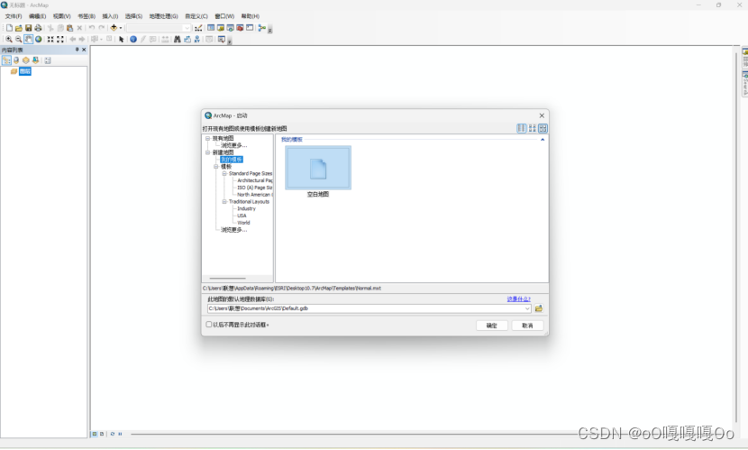Open table of contents Options icon

tap(47, 60)
